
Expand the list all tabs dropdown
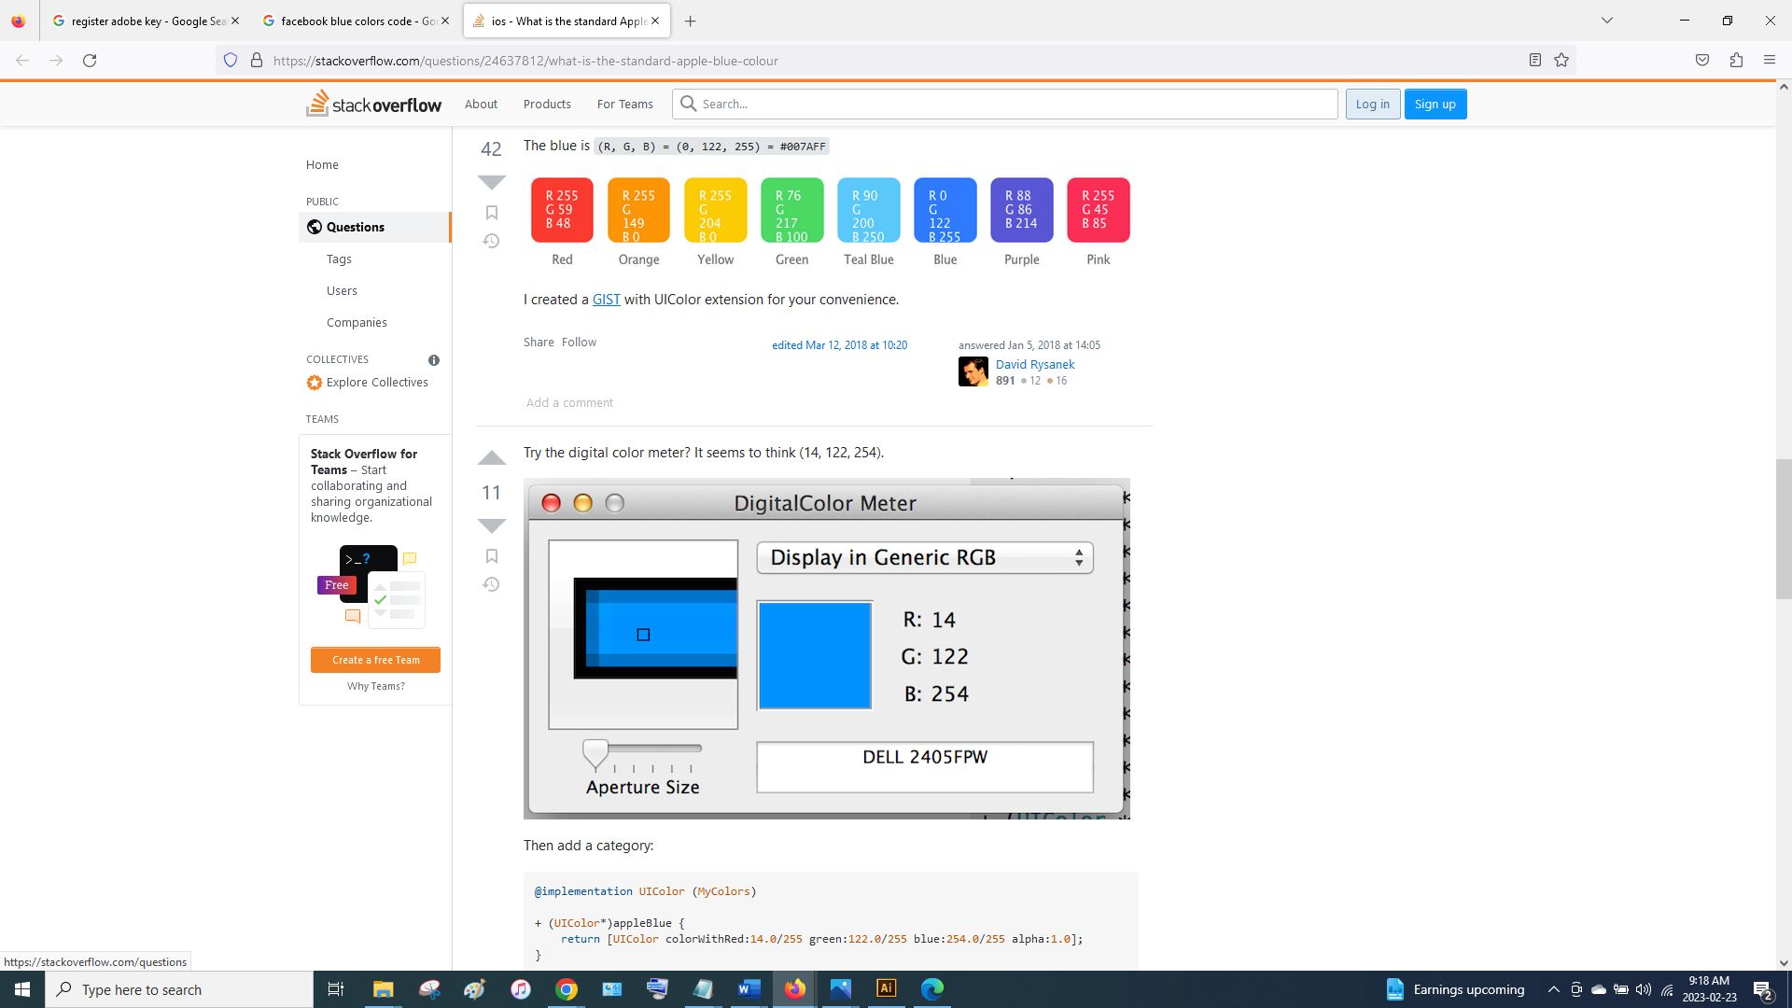1607,21
